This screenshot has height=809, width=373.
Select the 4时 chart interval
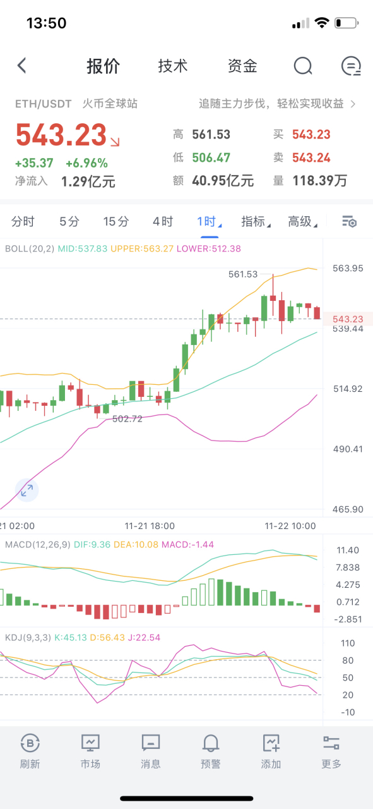tap(163, 221)
